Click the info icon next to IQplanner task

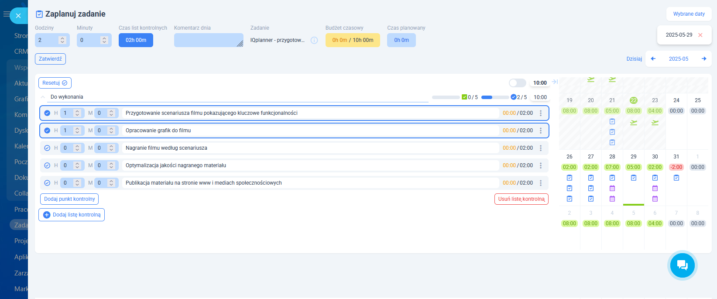coord(314,40)
